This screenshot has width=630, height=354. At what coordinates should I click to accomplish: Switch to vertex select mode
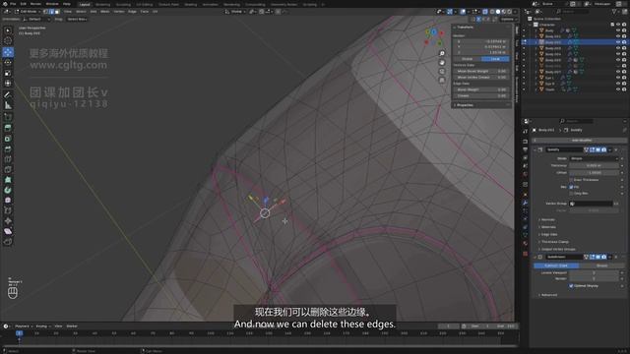(45, 12)
